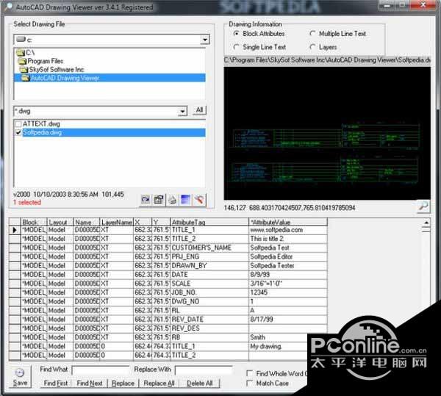
Task: Click the Layout column header
Action: (60, 222)
